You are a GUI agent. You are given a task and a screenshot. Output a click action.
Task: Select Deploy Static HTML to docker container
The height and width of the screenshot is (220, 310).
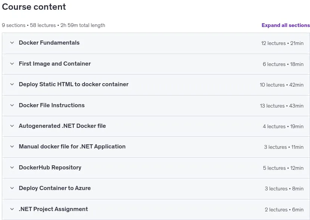tap(74, 84)
